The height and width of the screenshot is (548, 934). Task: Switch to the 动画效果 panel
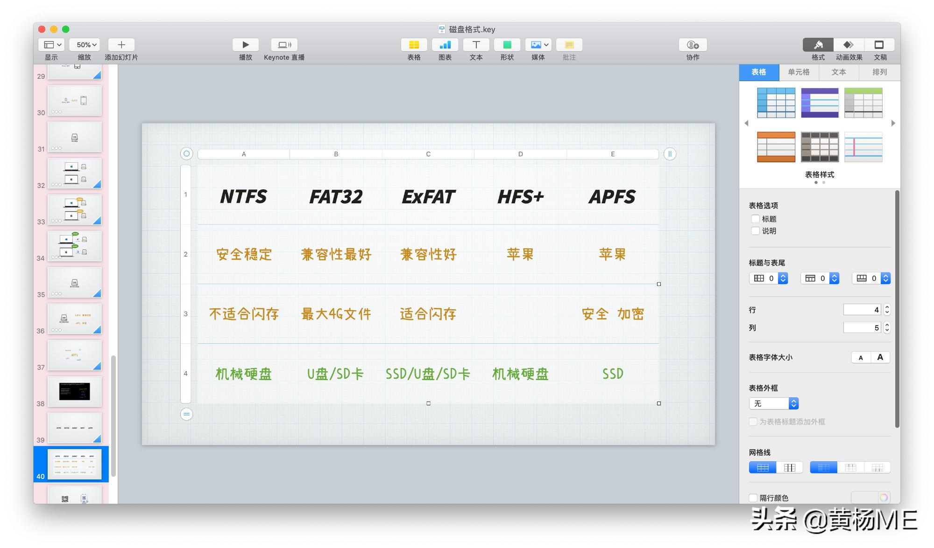point(848,45)
